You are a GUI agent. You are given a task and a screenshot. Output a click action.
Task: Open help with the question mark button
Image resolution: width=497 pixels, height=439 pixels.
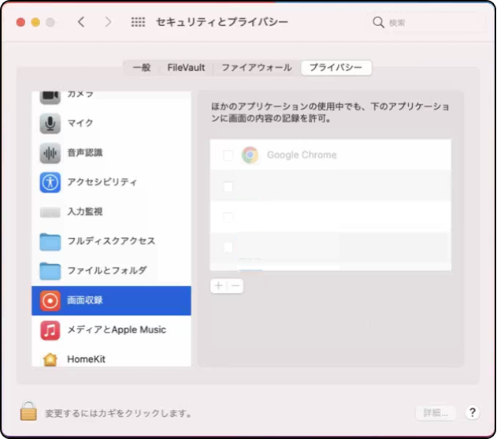(x=473, y=412)
